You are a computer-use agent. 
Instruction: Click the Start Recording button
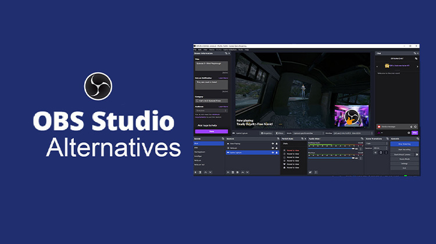pyautogui.click(x=404, y=149)
